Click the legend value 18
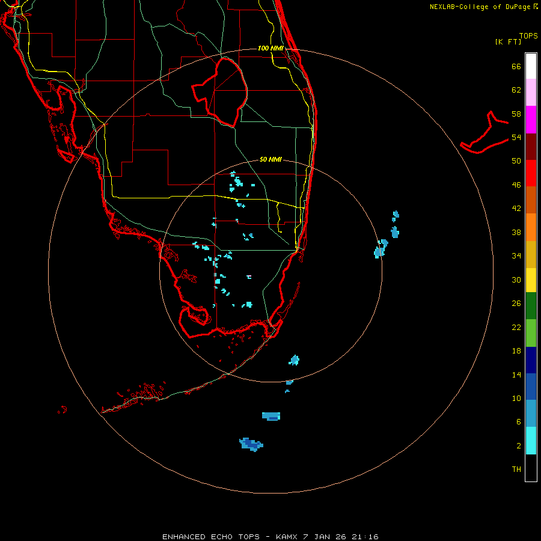Viewport: 541px width, 541px height. (516, 351)
